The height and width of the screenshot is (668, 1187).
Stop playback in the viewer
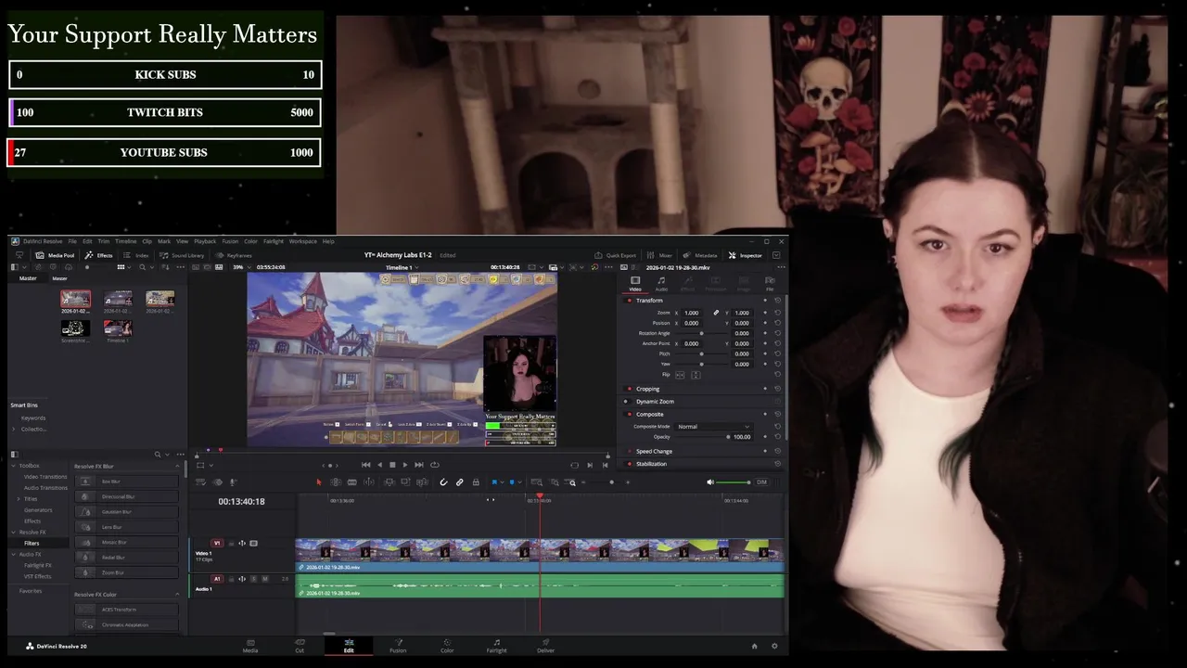tap(392, 465)
